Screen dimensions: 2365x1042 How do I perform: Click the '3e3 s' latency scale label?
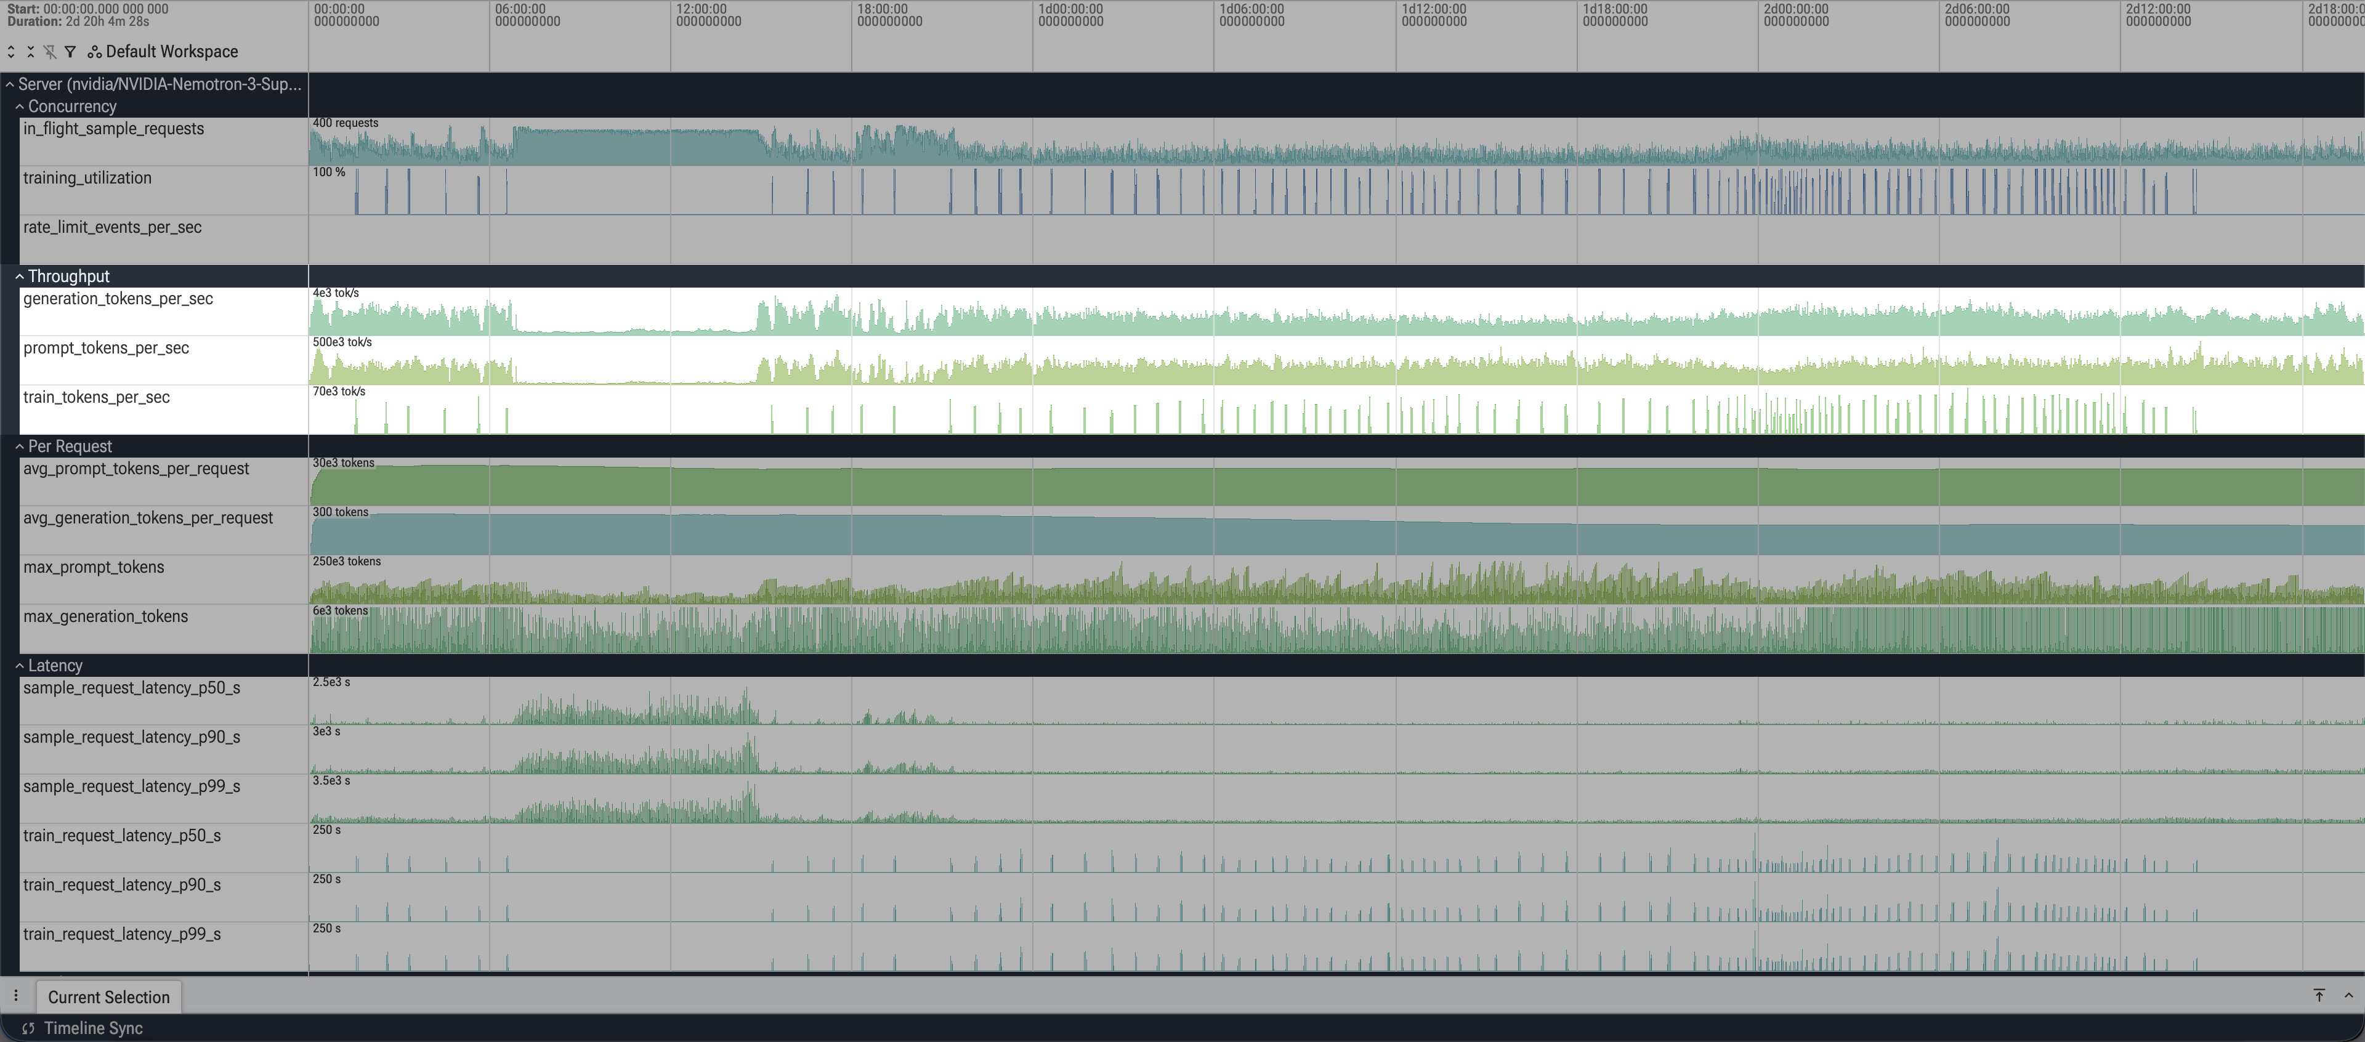point(326,732)
